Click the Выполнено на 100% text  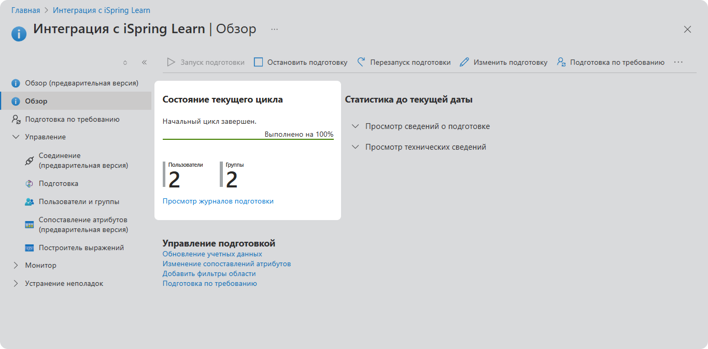[x=299, y=134]
